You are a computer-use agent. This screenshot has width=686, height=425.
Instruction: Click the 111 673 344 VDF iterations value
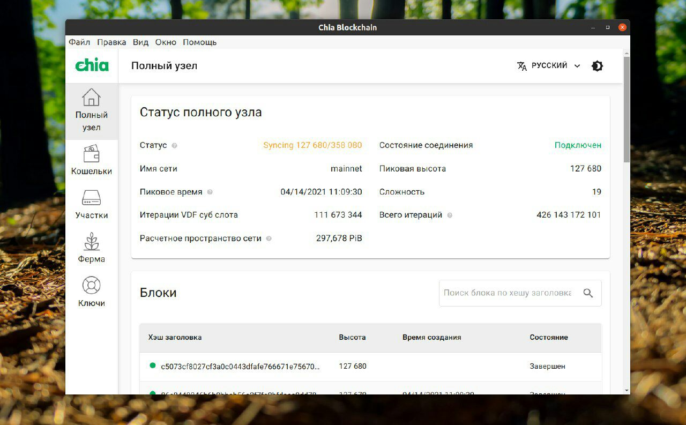click(338, 215)
